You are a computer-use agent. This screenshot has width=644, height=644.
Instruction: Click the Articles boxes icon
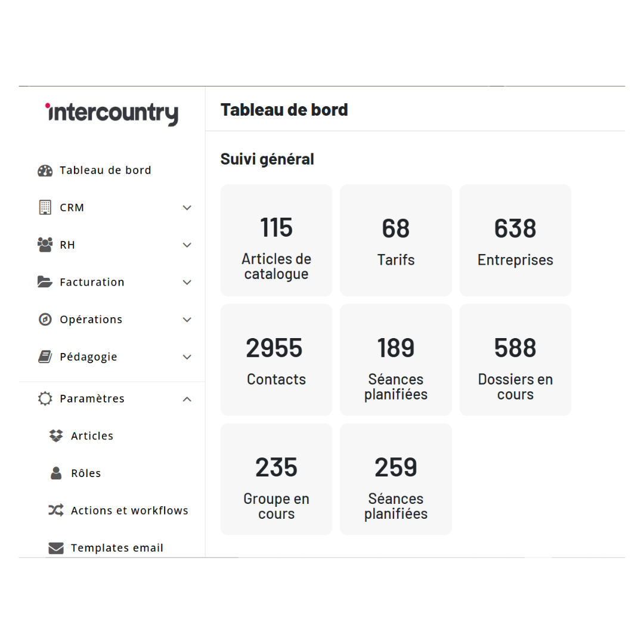[x=56, y=436]
